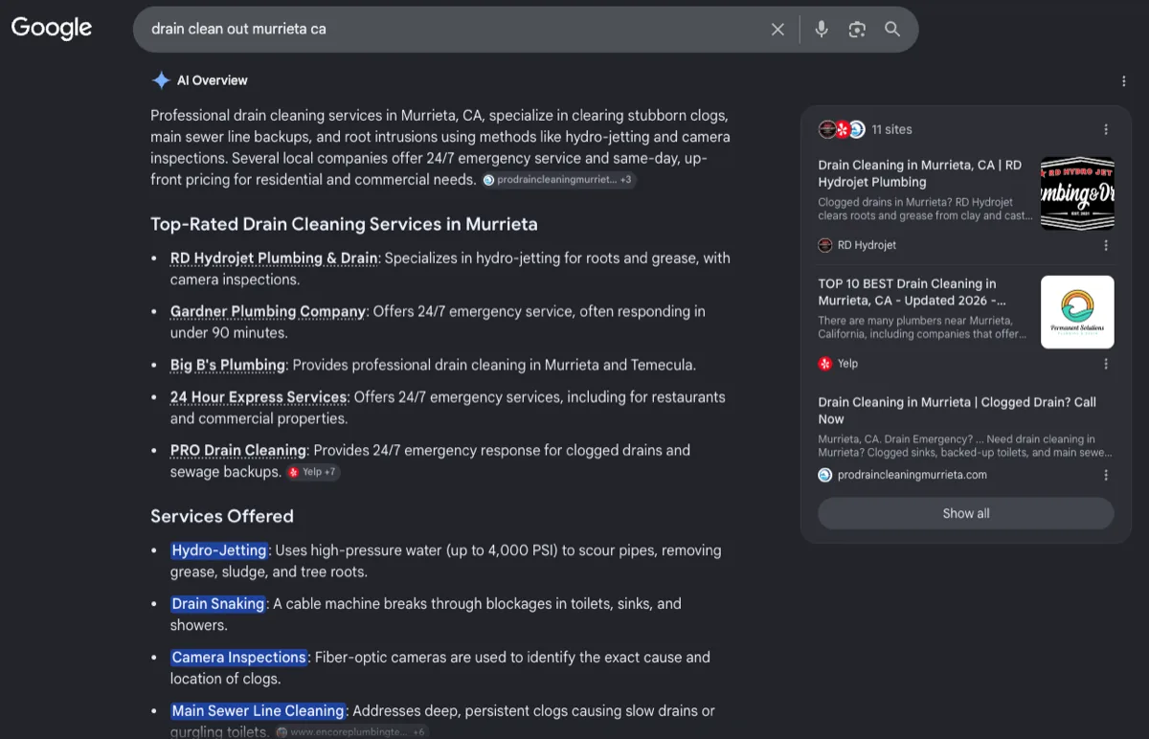Image resolution: width=1149 pixels, height=739 pixels.
Task: Open options menu for Yelp source
Action: tap(1106, 364)
